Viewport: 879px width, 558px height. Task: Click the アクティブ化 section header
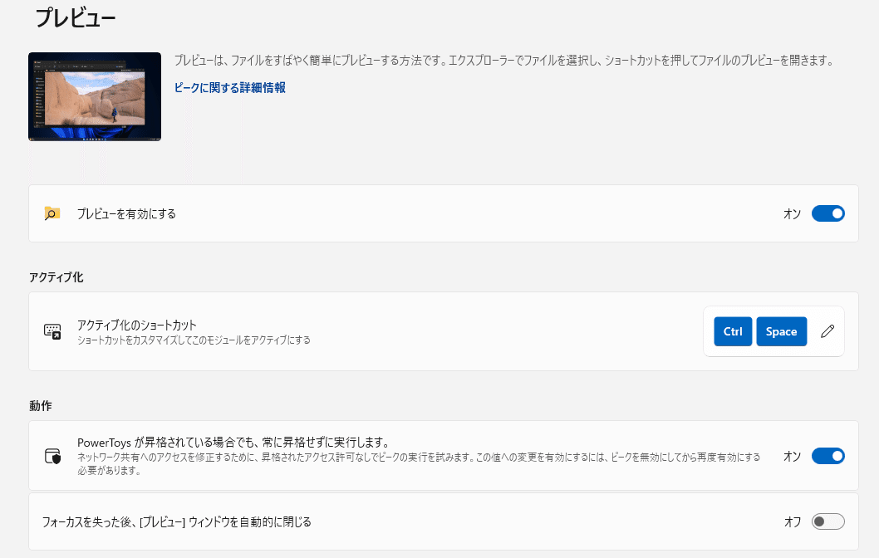56,277
